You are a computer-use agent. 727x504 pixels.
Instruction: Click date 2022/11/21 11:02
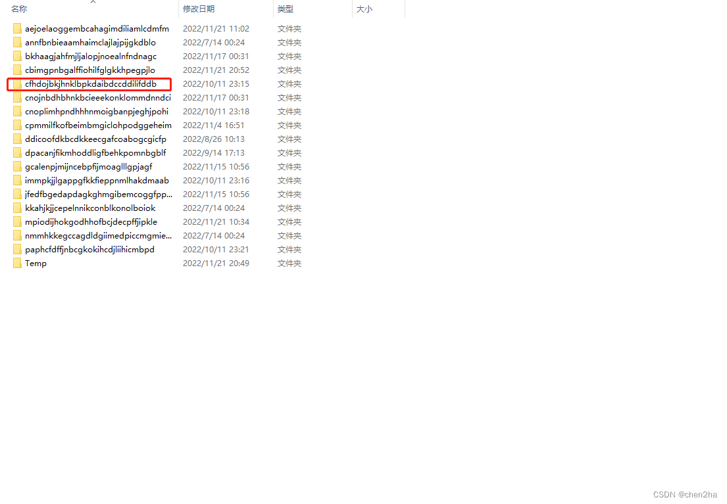[x=216, y=29]
